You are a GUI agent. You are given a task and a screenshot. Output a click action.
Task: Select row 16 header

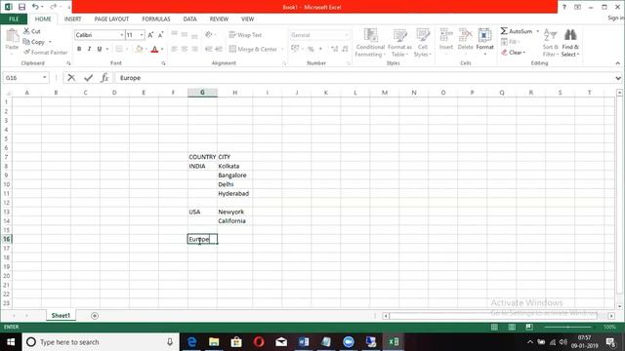[x=7, y=239]
